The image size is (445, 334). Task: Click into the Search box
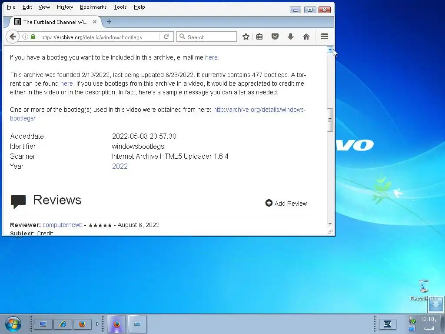[x=206, y=37]
